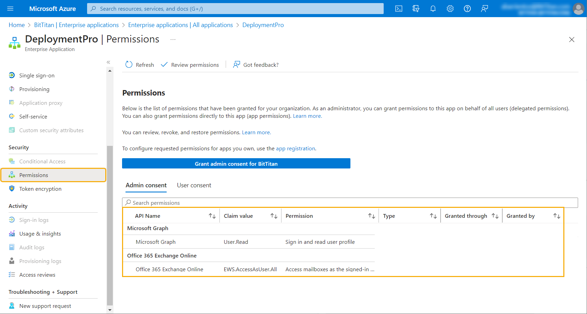Collapse the Office 365 Exchange Online group row
This screenshot has height=314, width=587.
(162, 255)
